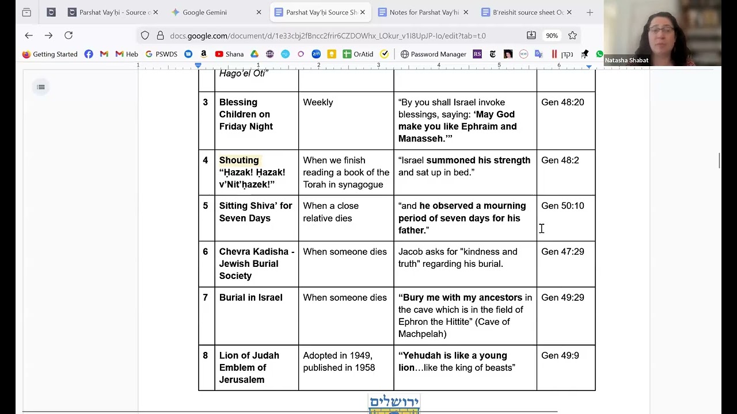This screenshot has width=737, height=414.
Task: Click the Jerusalem emblem image below table
Action: (394, 404)
